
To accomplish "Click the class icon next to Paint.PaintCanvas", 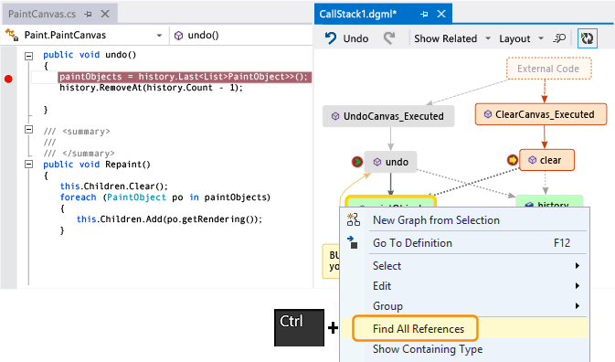I will click(x=12, y=35).
